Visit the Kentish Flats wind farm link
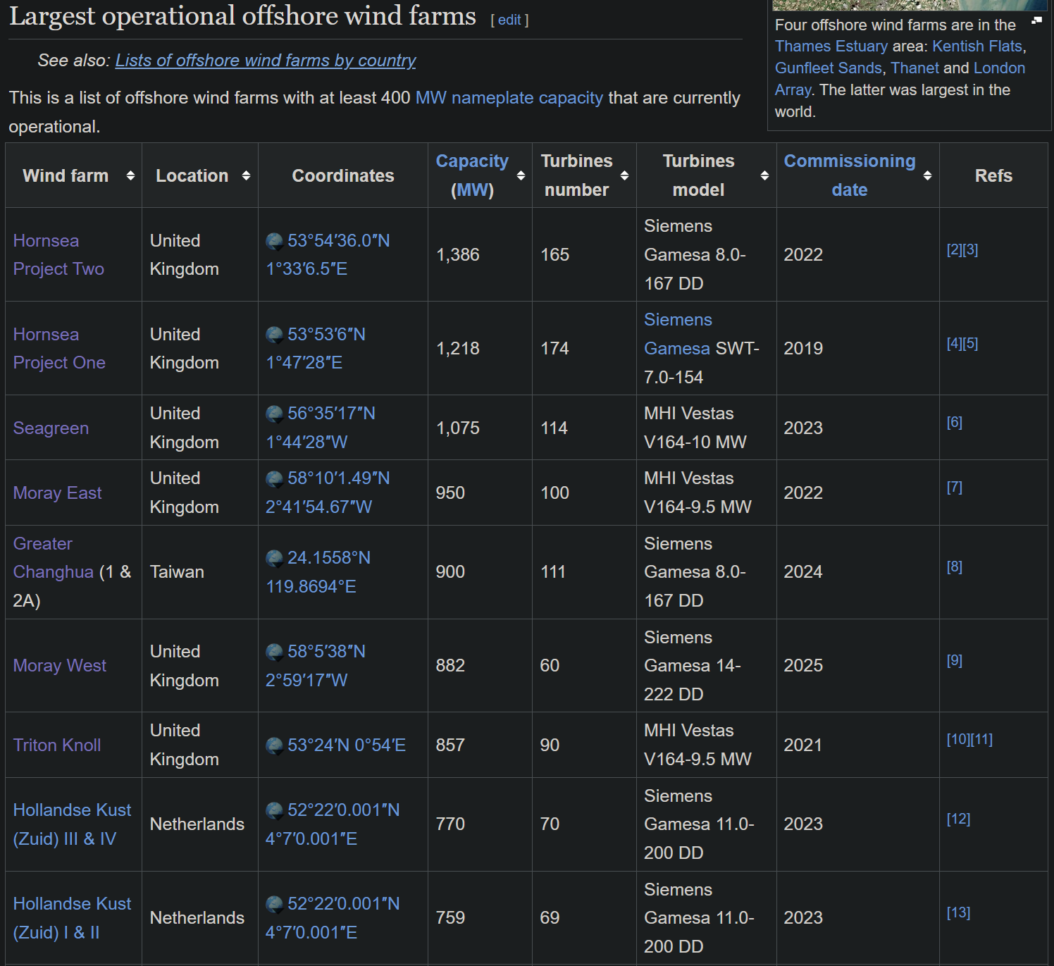The height and width of the screenshot is (966, 1054). pyautogui.click(x=977, y=47)
